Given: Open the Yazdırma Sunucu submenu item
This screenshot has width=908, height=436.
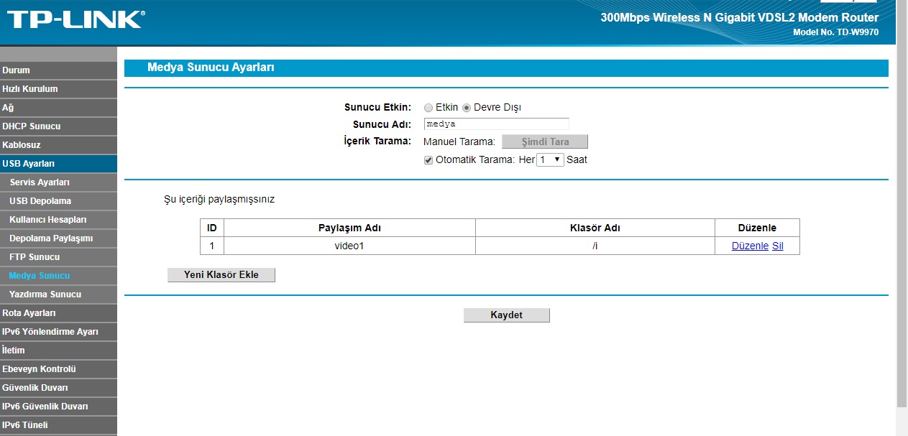Looking at the screenshot, I should [58, 294].
